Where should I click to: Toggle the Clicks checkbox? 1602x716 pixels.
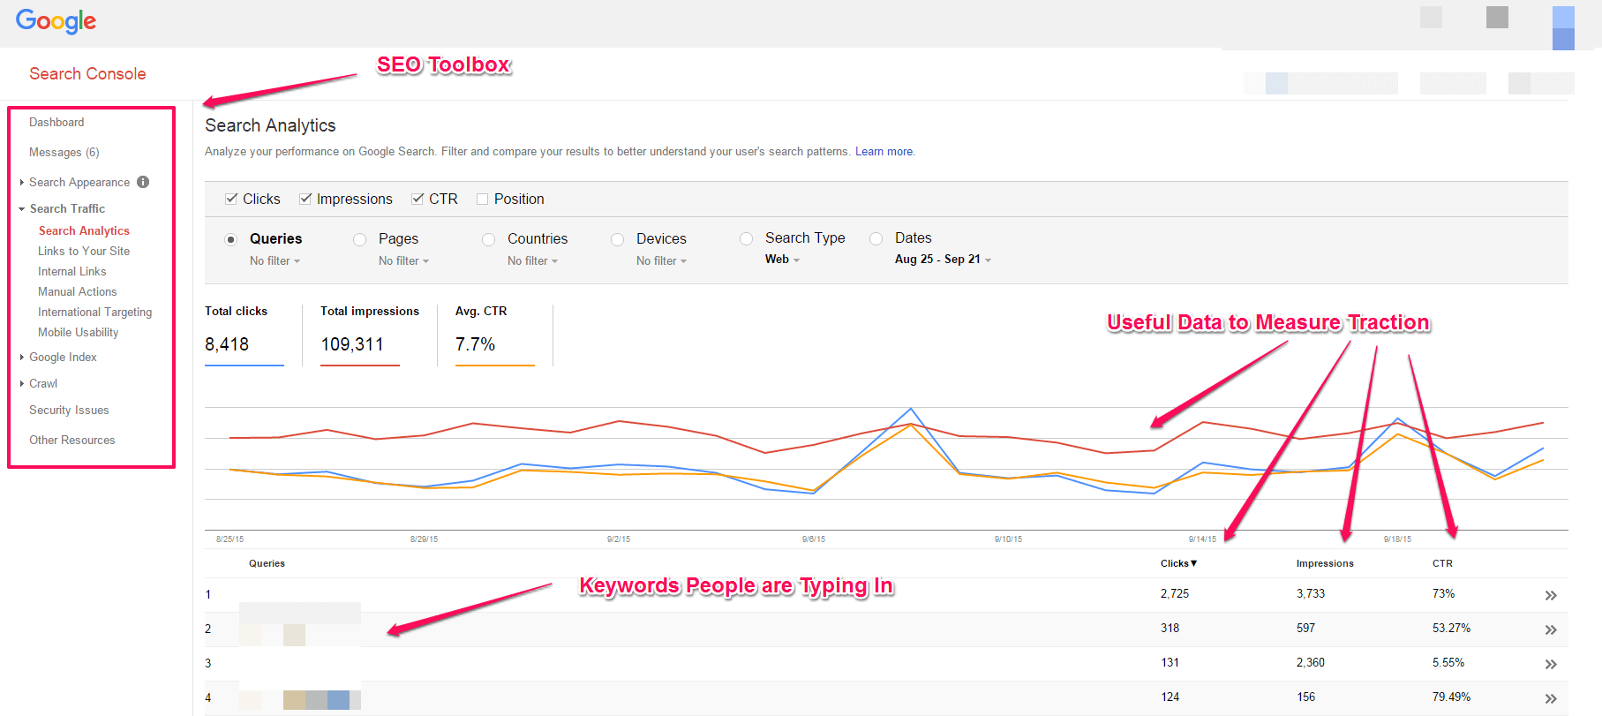(231, 199)
